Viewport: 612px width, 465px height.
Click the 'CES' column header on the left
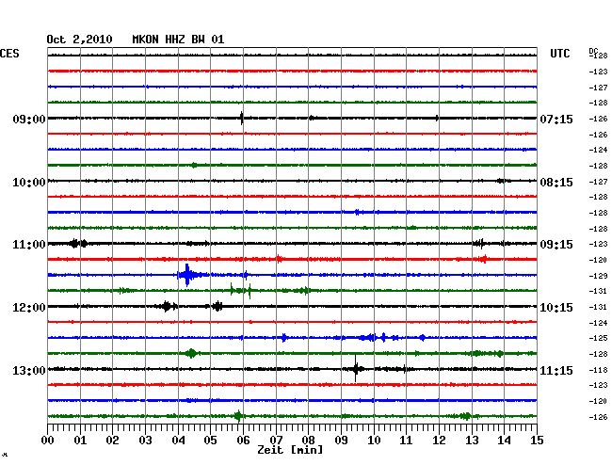(9, 54)
